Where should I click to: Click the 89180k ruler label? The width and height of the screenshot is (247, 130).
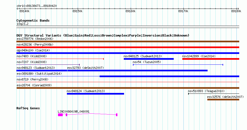236,11
